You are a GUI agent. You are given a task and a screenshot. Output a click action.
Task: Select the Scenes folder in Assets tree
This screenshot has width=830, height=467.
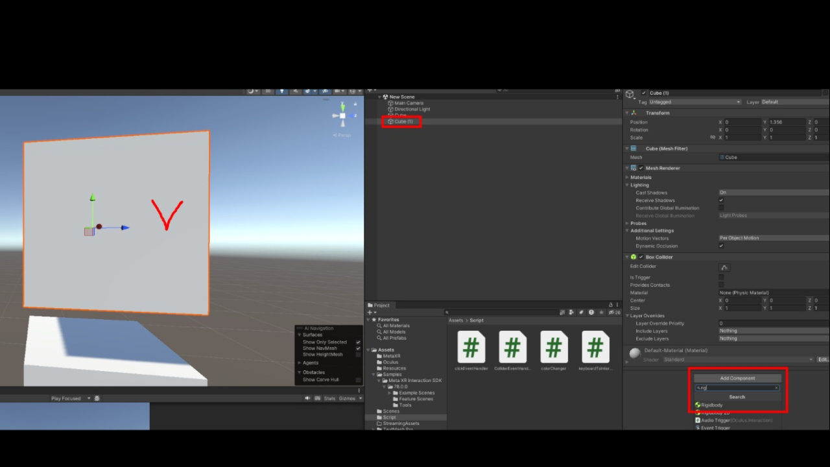coord(391,411)
